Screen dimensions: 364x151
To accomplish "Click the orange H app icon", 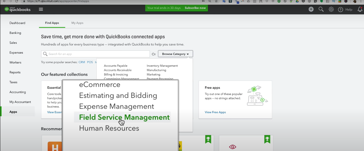I will [x=55, y=146].
